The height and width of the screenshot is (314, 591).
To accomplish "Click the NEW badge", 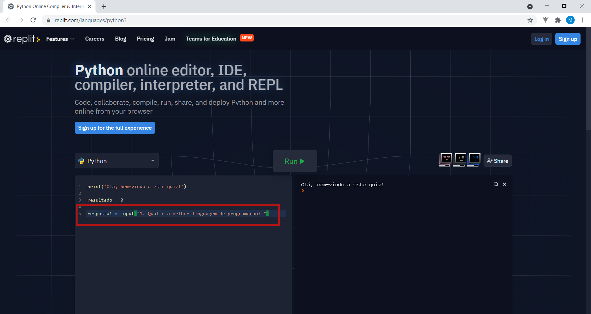I will click(x=247, y=38).
